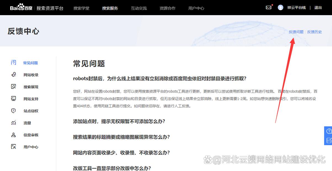Select 信息审核 in the sidebar
Image resolution: width=332 pixels, height=171 pixels.
pyautogui.click(x=31, y=135)
